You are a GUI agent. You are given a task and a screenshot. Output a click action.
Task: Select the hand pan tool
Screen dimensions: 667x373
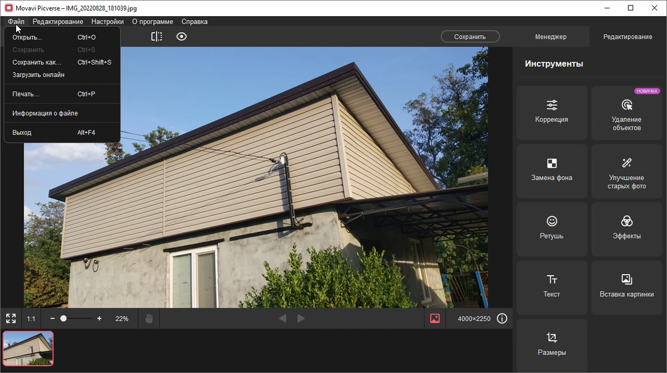coord(149,319)
